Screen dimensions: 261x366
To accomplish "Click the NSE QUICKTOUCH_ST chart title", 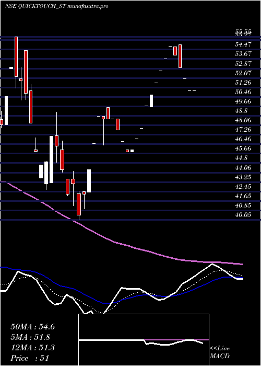I will (x=56, y=6).
